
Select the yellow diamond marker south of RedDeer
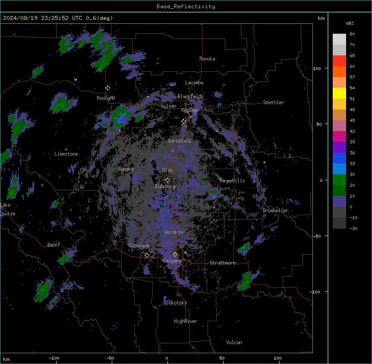(184, 121)
